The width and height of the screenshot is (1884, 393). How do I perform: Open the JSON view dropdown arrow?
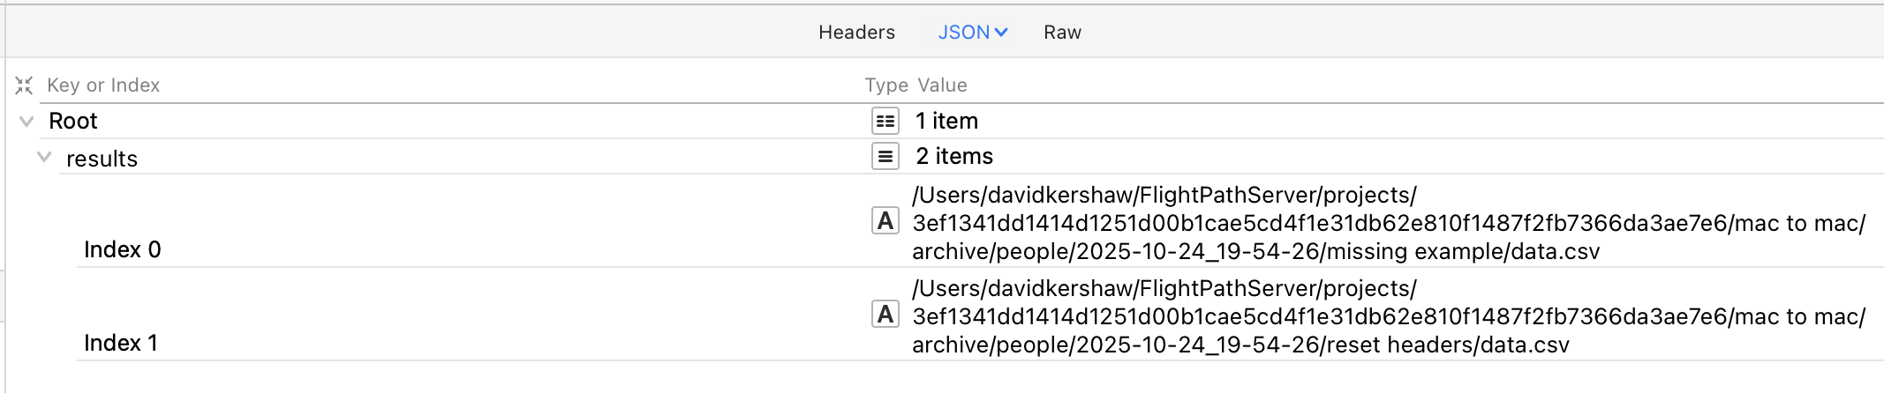(1001, 33)
